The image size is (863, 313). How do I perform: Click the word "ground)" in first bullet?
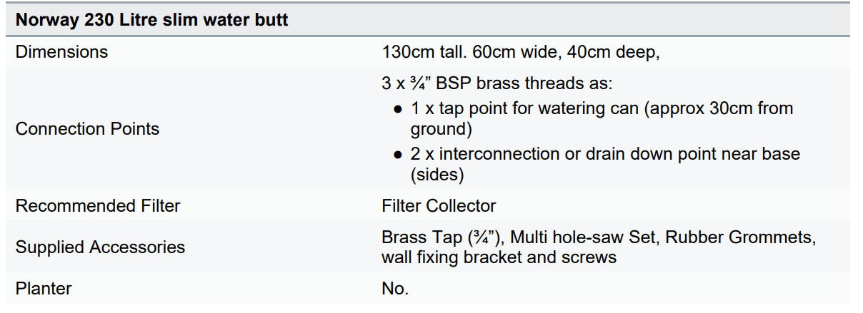pyautogui.click(x=440, y=130)
